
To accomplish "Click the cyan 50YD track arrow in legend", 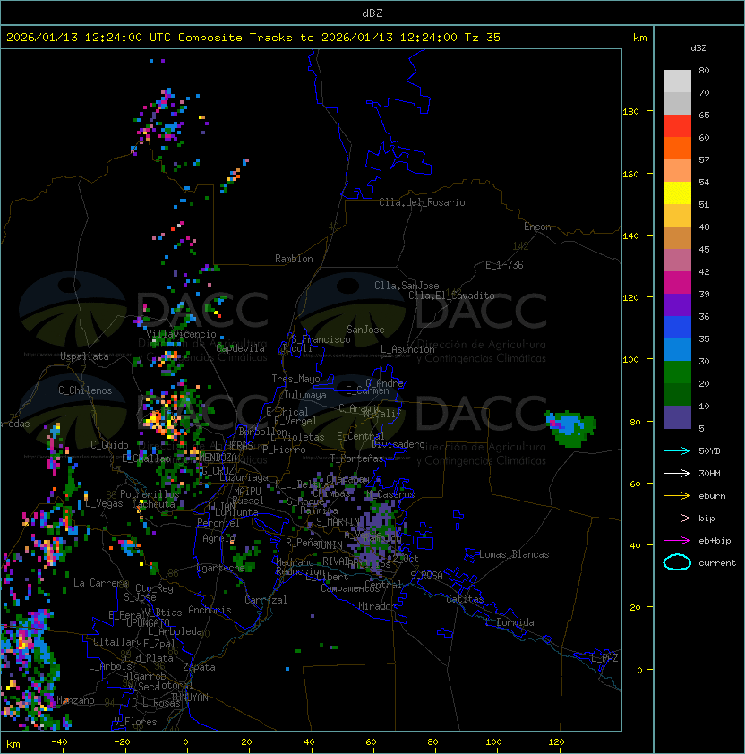I will coord(677,450).
